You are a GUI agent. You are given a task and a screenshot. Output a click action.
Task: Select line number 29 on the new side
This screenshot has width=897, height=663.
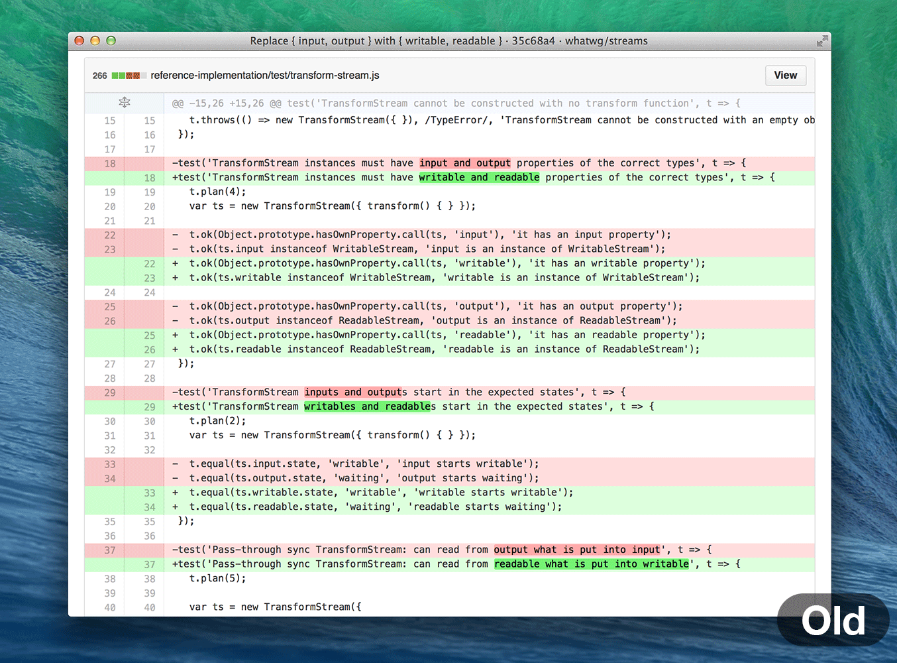click(x=150, y=406)
